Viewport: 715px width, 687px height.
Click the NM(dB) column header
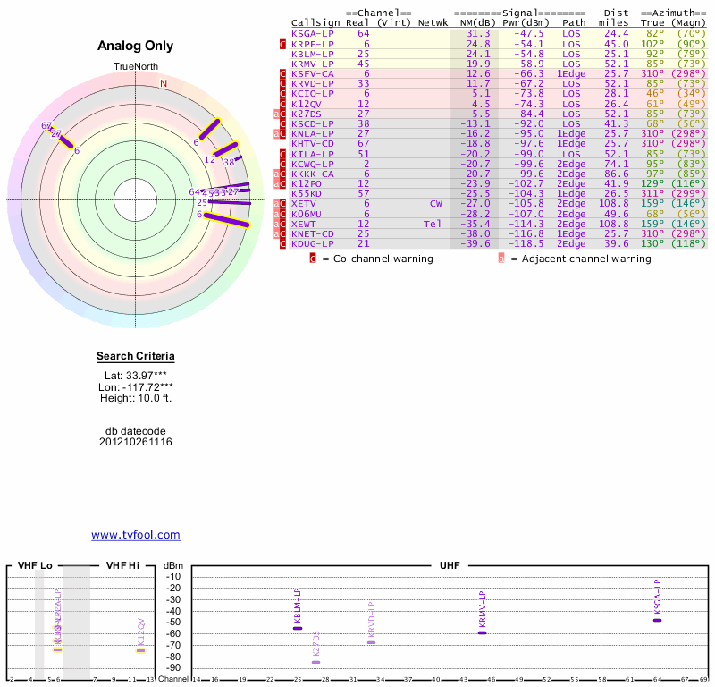click(x=472, y=22)
